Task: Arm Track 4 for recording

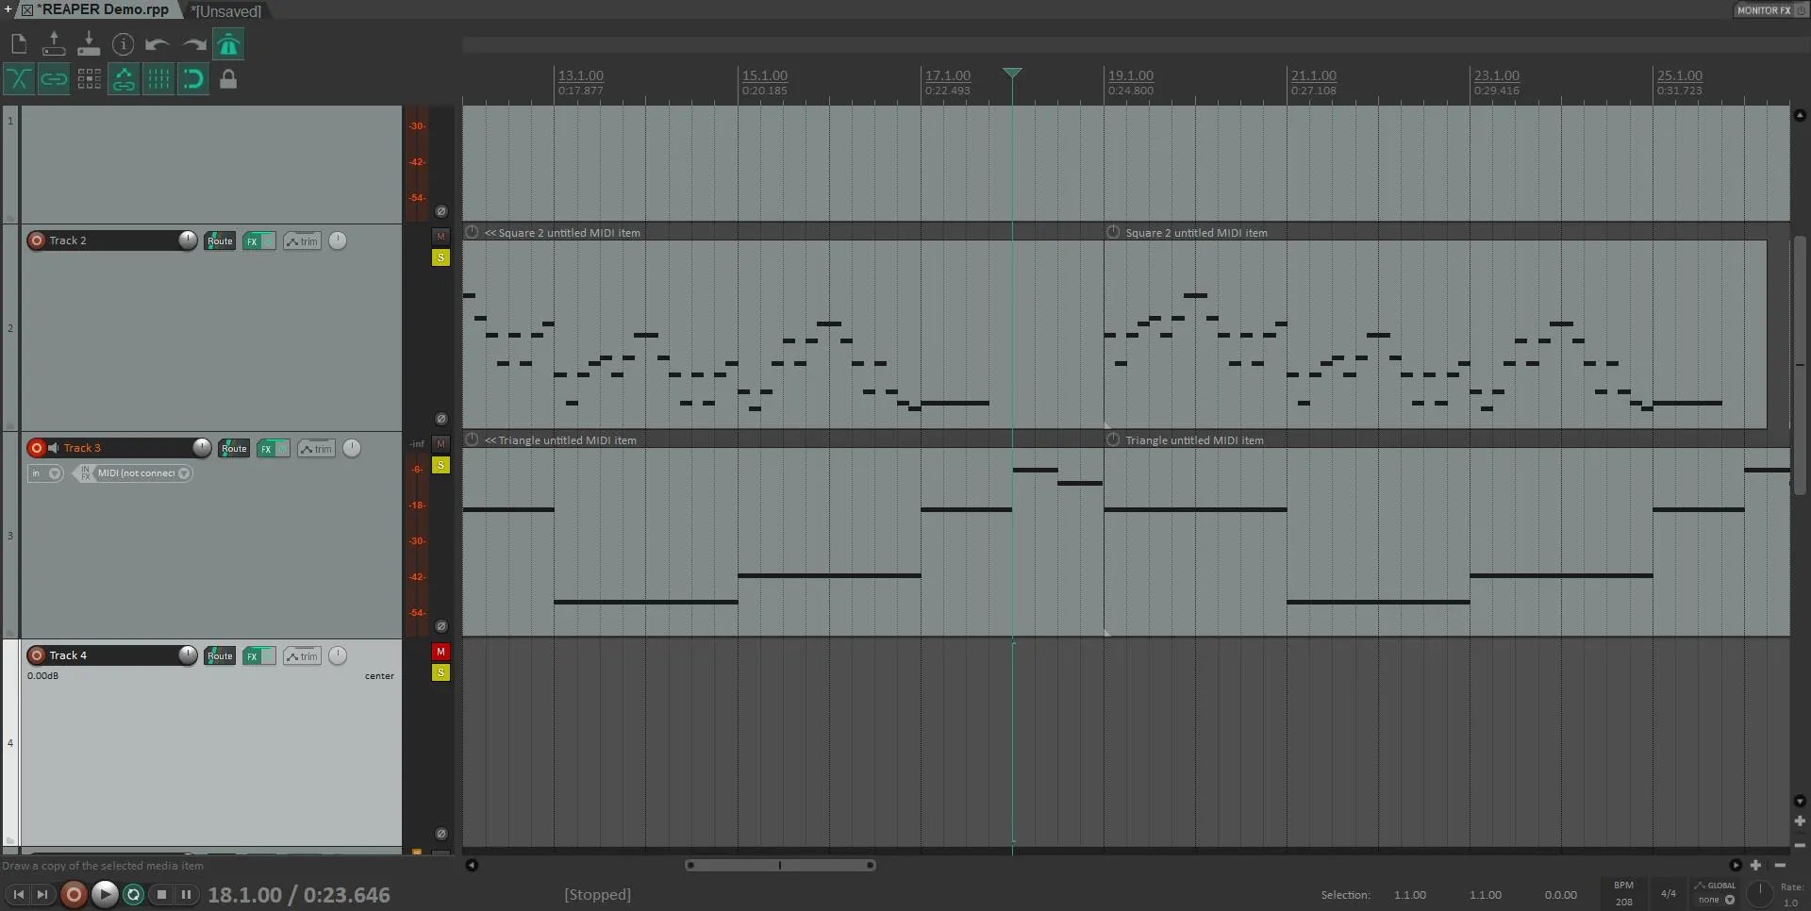Action: tap(38, 654)
